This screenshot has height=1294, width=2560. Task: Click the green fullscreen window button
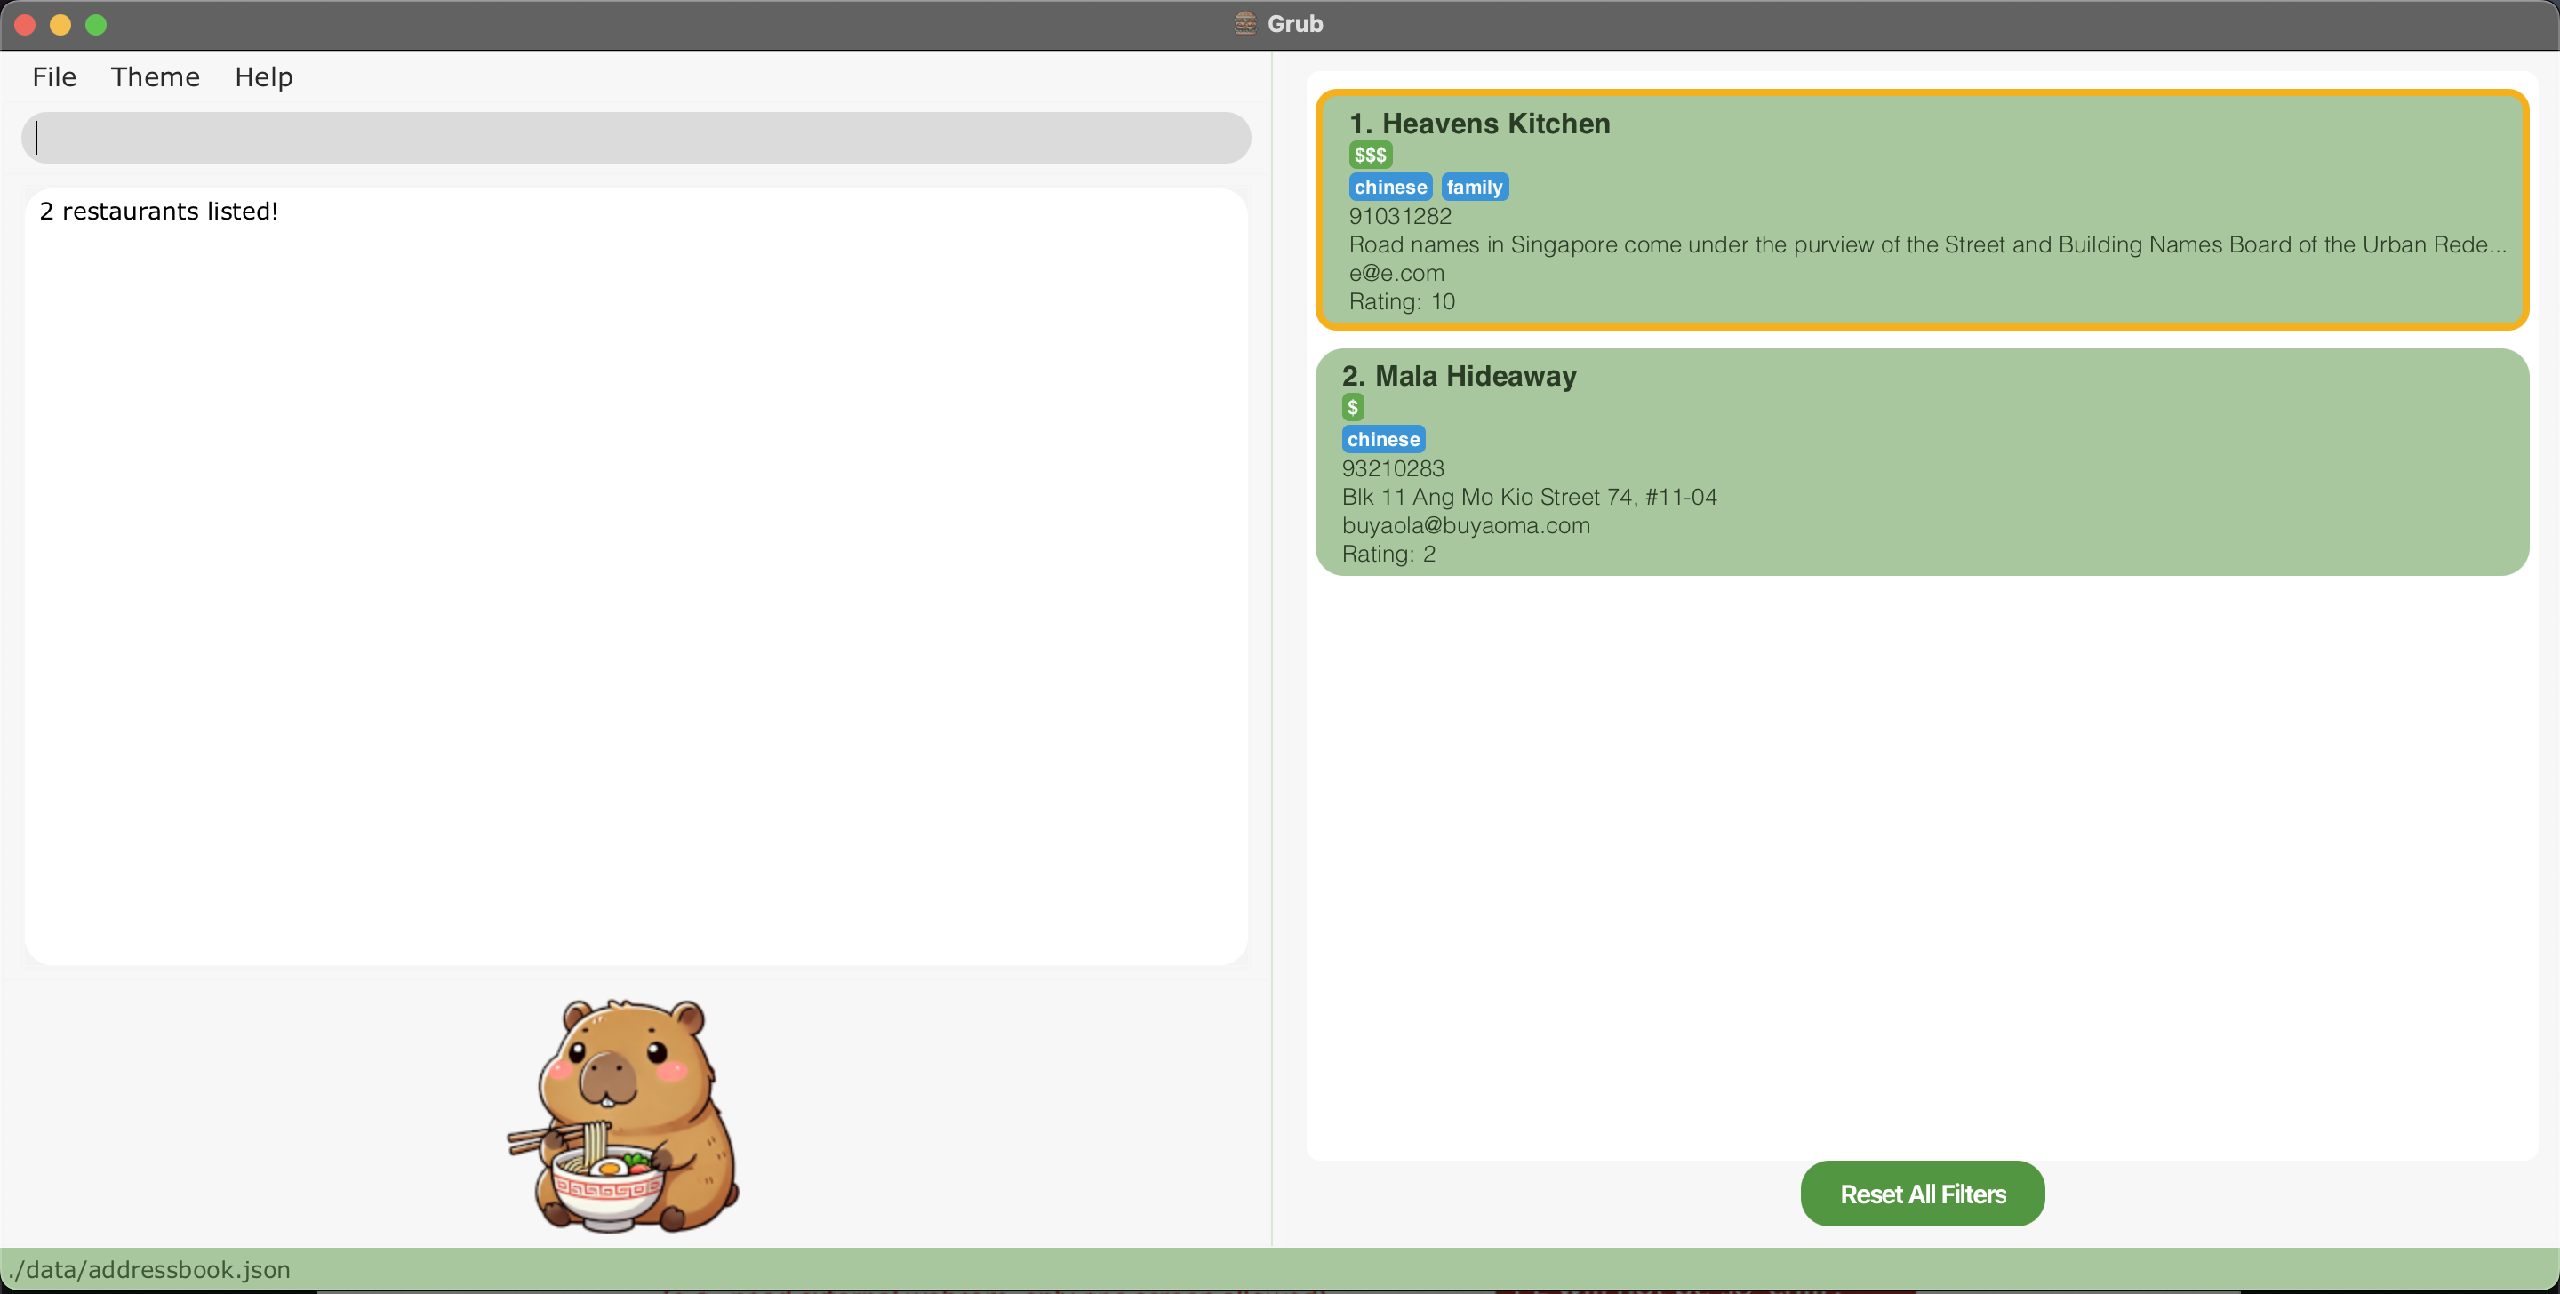point(96,24)
